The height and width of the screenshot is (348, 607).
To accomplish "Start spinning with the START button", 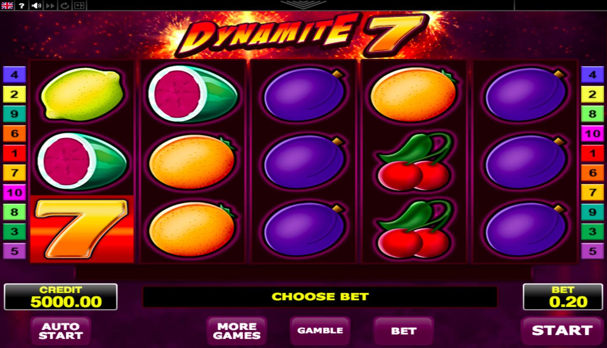I will tap(562, 331).
